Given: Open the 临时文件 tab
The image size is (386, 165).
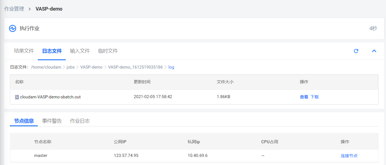Looking at the screenshot, I should (108, 51).
